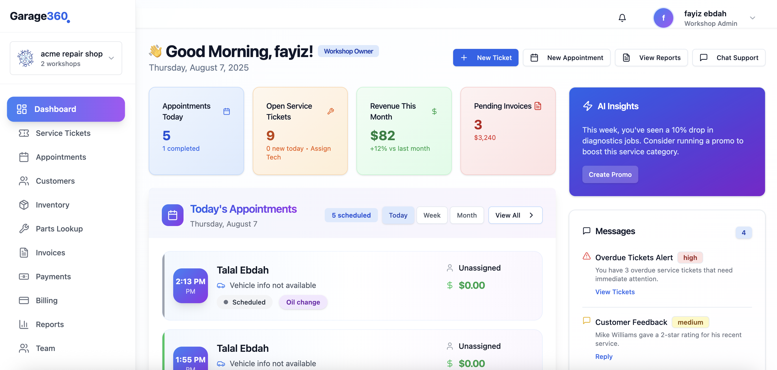Switch appointments view to Week
The height and width of the screenshot is (370, 777).
pyautogui.click(x=432, y=215)
